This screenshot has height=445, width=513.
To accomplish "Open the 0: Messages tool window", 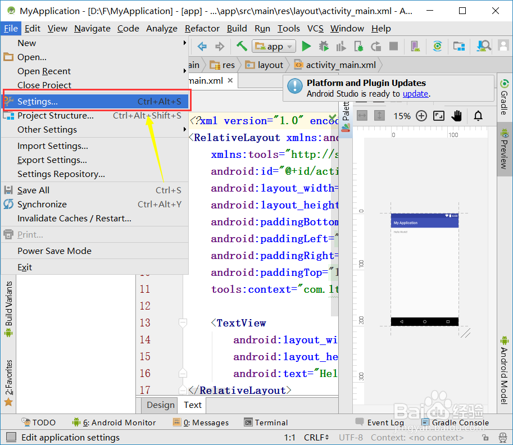I will tap(201, 423).
